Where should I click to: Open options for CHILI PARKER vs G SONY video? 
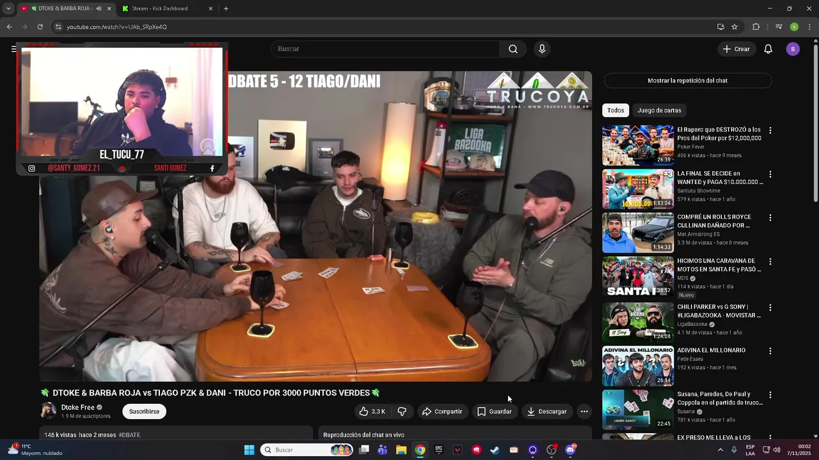click(x=770, y=307)
